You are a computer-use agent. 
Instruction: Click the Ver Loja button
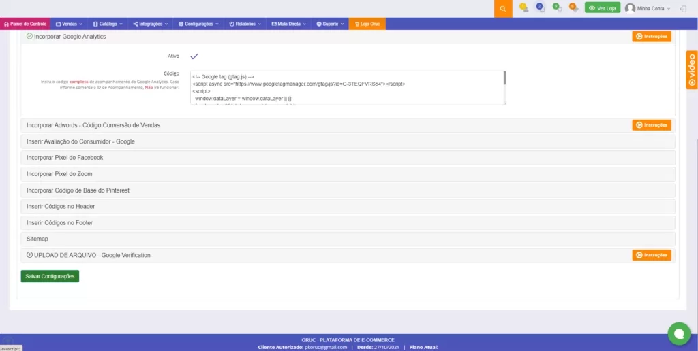[x=603, y=8]
